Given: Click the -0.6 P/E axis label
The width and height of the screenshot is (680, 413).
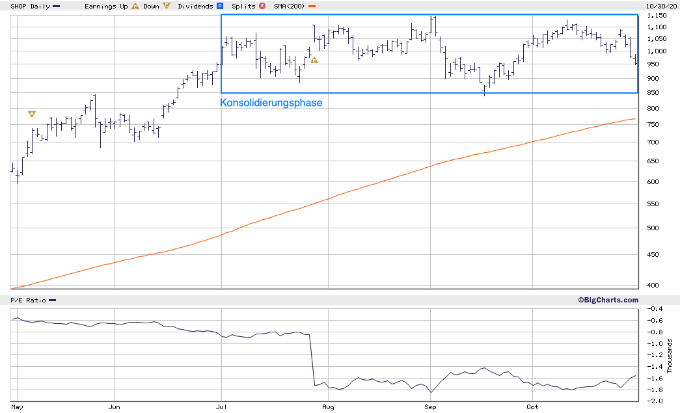Looking at the screenshot, I should (x=655, y=321).
